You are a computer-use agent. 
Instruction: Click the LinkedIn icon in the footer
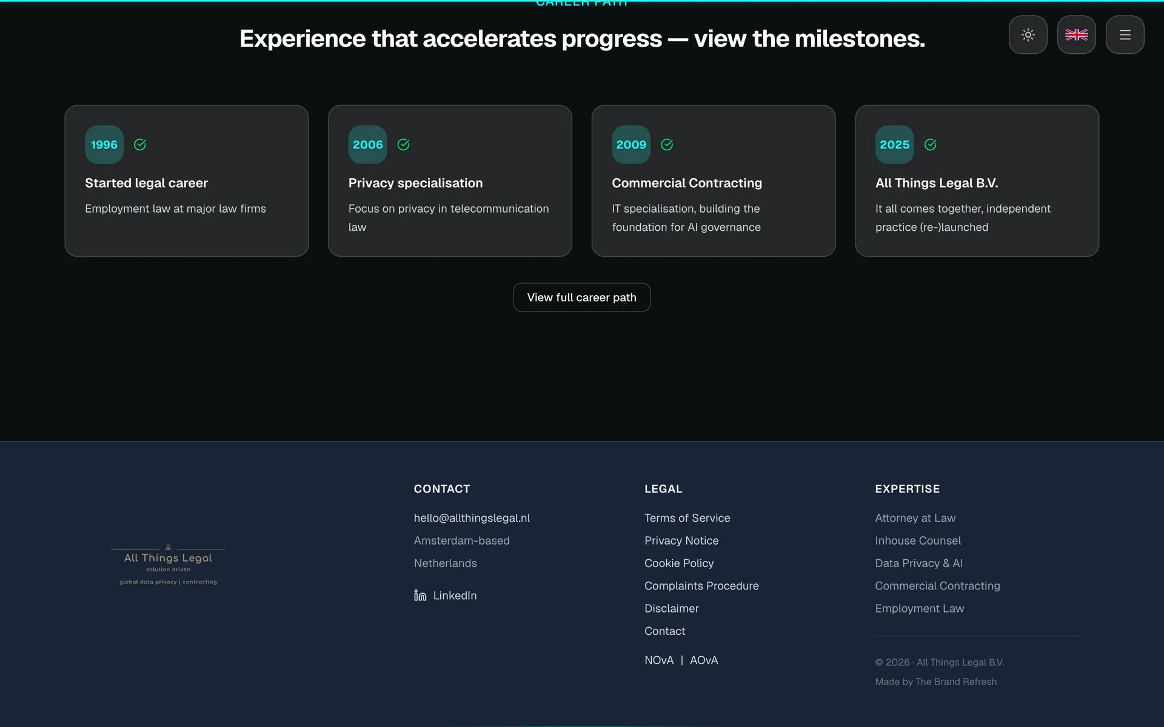point(420,596)
